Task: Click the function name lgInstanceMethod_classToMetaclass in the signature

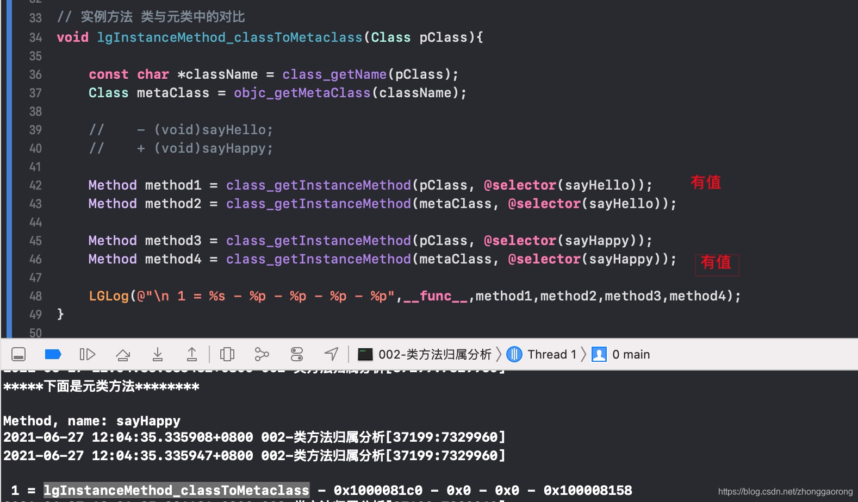Action: [229, 37]
